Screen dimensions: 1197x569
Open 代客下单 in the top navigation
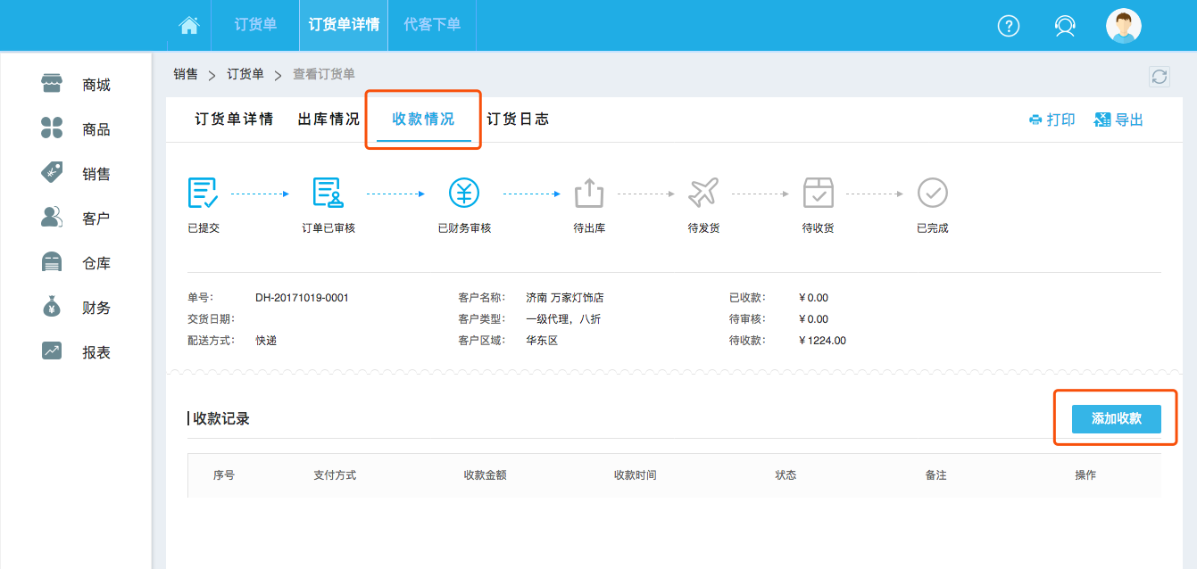[x=432, y=25]
